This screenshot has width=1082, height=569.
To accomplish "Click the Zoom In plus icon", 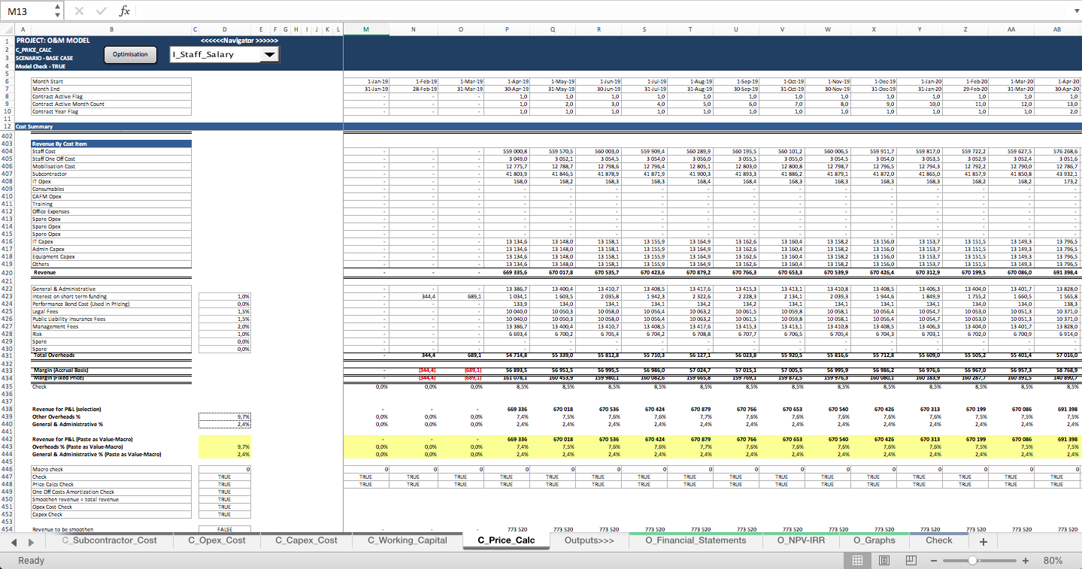I will click(1025, 561).
